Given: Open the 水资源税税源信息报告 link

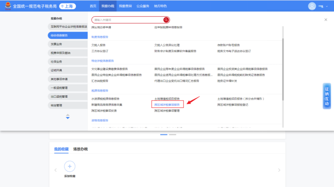Looking at the screenshot, I should point(105,99).
